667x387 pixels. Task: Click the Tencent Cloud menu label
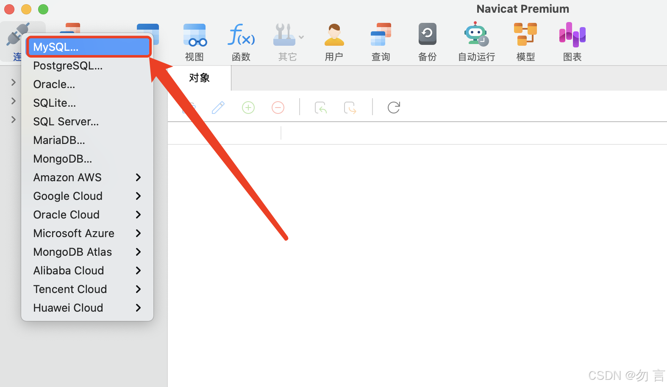pos(70,289)
